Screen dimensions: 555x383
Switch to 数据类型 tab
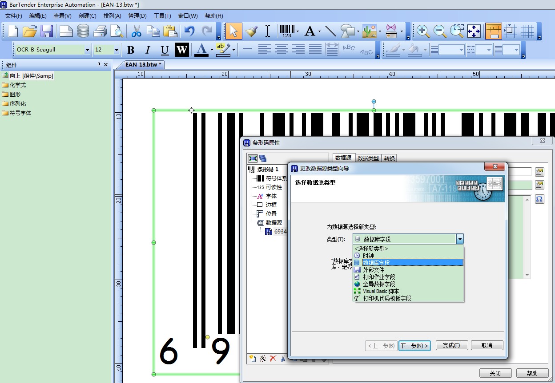coord(368,158)
